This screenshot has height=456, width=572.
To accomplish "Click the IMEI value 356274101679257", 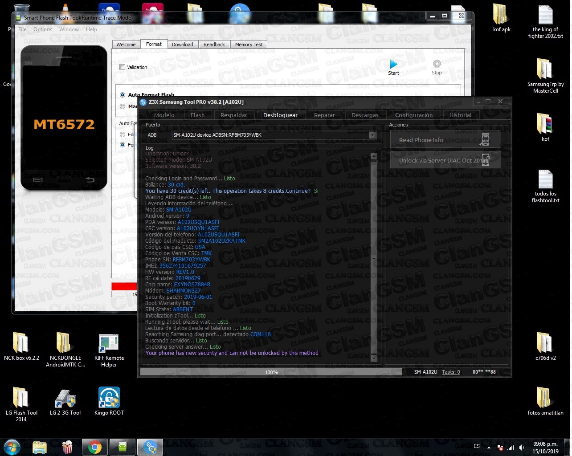I will click(x=183, y=266).
